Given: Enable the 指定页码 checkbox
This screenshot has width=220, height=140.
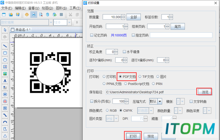Looking at the screenshot, I should (x=133, y=35).
